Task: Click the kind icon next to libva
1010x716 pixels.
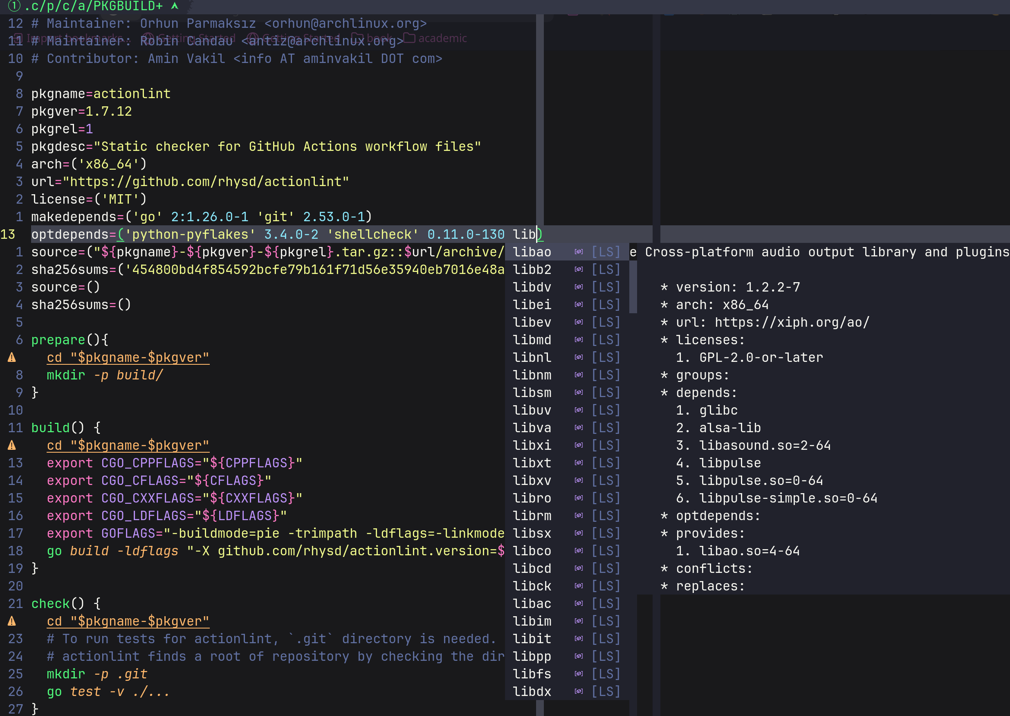Action: coord(579,428)
